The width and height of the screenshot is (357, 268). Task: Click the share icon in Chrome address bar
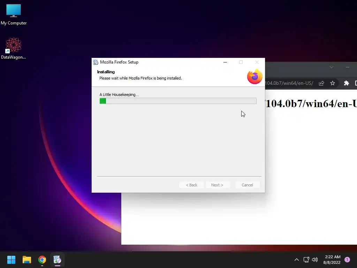(321, 83)
